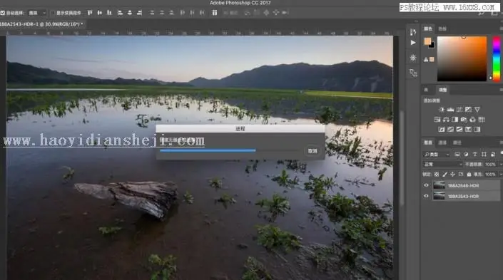Open the layer filter type dropdown
The width and height of the screenshot is (503, 280).
[437, 155]
